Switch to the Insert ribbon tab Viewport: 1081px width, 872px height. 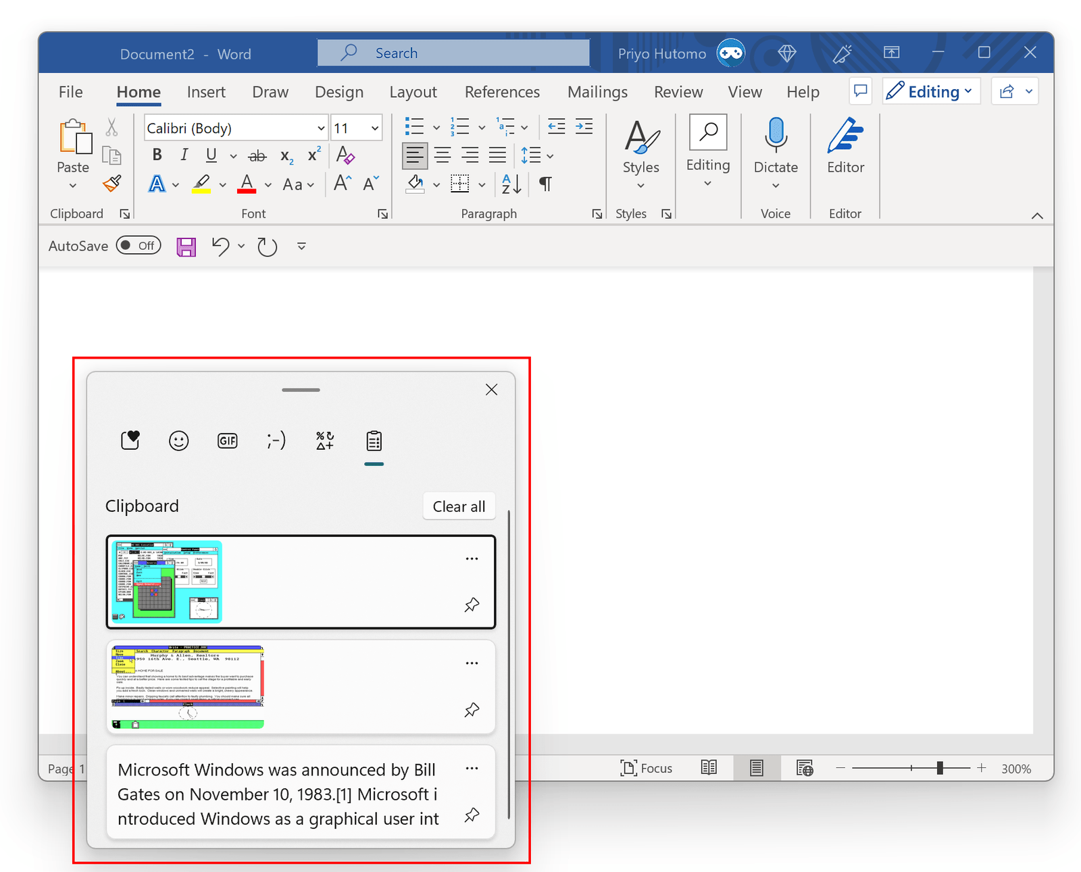(x=206, y=92)
